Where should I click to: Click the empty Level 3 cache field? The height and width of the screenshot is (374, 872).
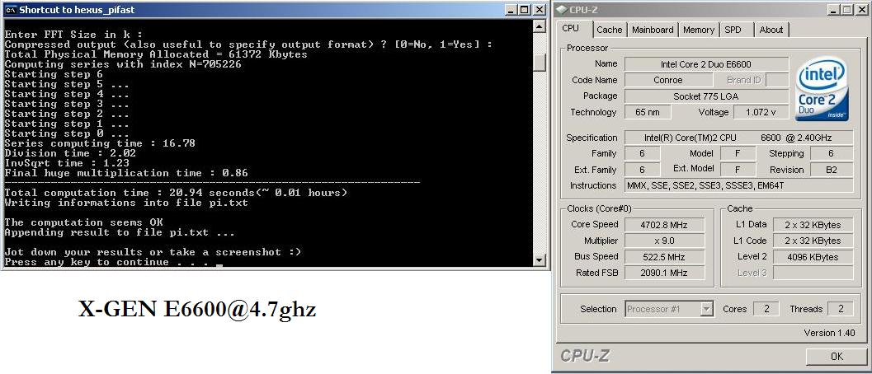click(813, 273)
